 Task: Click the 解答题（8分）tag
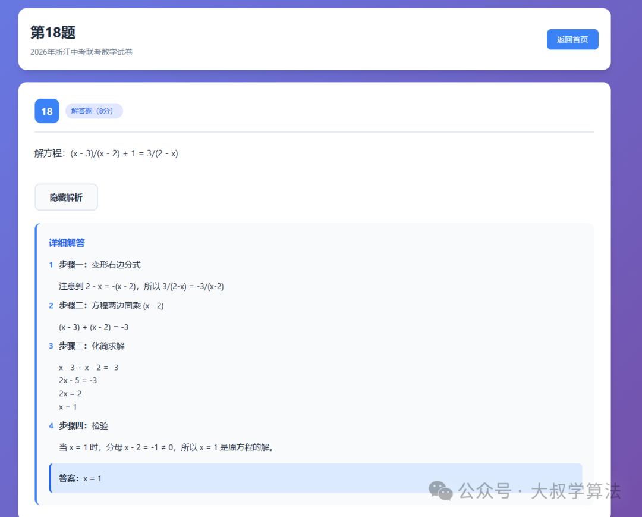(94, 111)
